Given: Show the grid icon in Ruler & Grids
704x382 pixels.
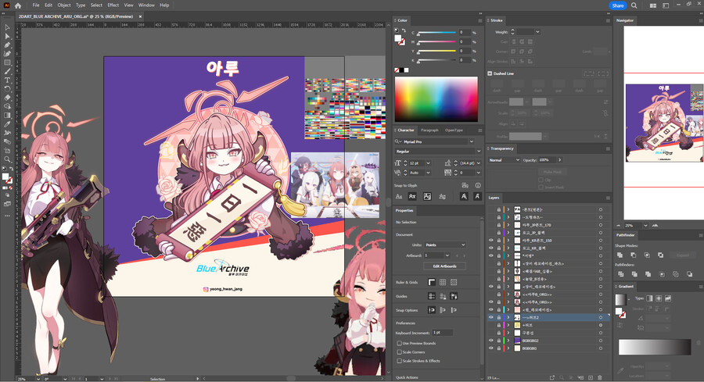Looking at the screenshot, I should [443, 282].
